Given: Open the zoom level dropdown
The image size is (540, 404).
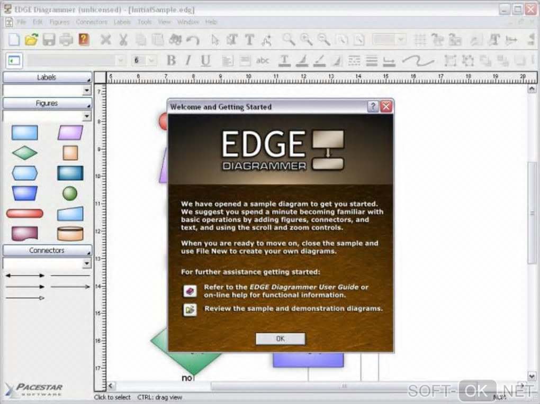Looking at the screenshot, I should coord(401,40).
